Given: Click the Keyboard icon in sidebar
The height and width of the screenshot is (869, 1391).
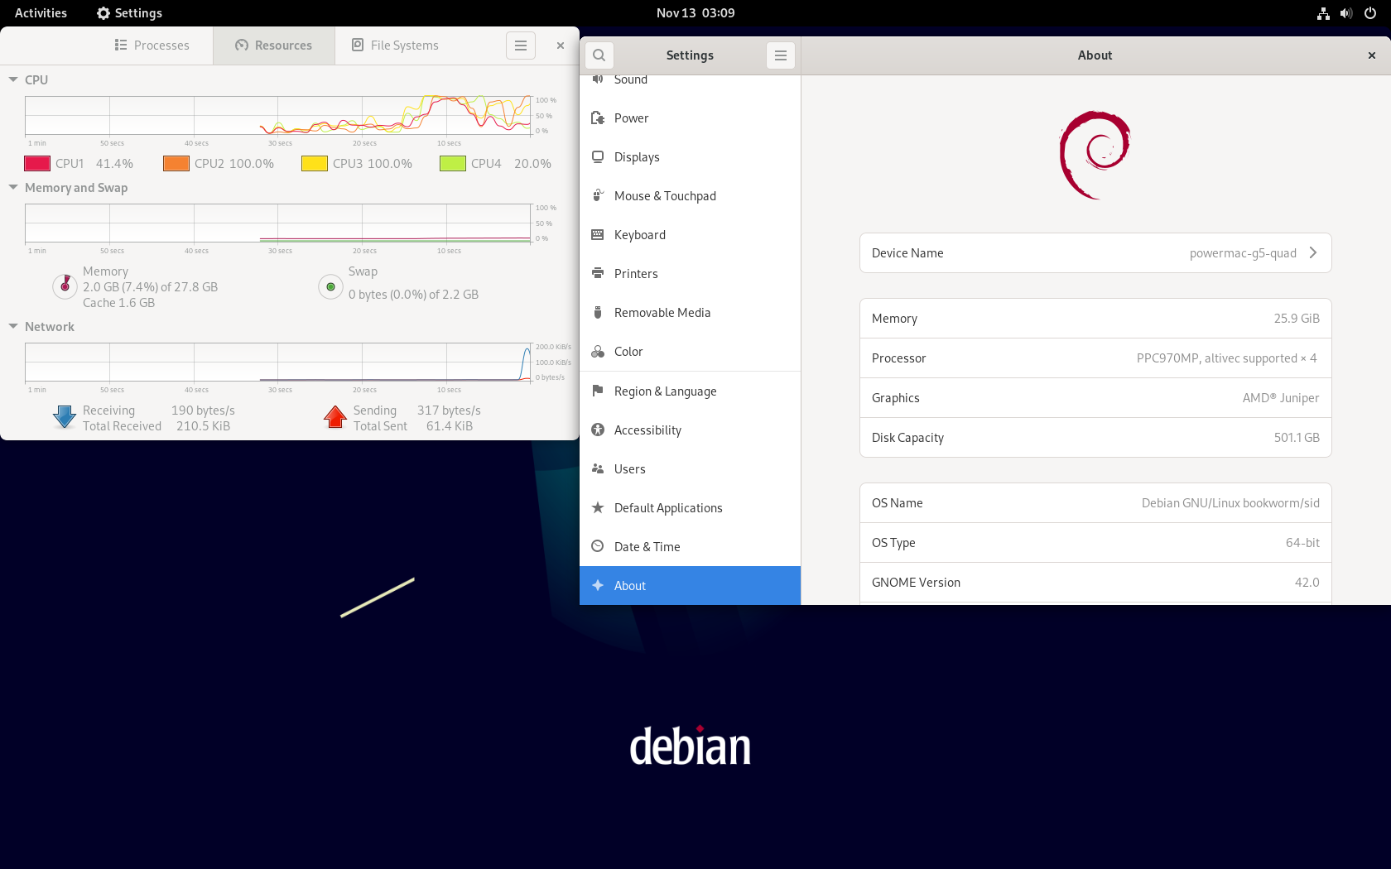Looking at the screenshot, I should pyautogui.click(x=598, y=235).
